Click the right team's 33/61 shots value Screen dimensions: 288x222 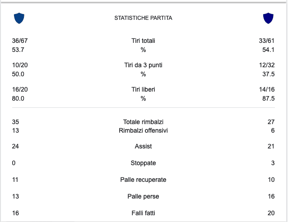(266, 41)
